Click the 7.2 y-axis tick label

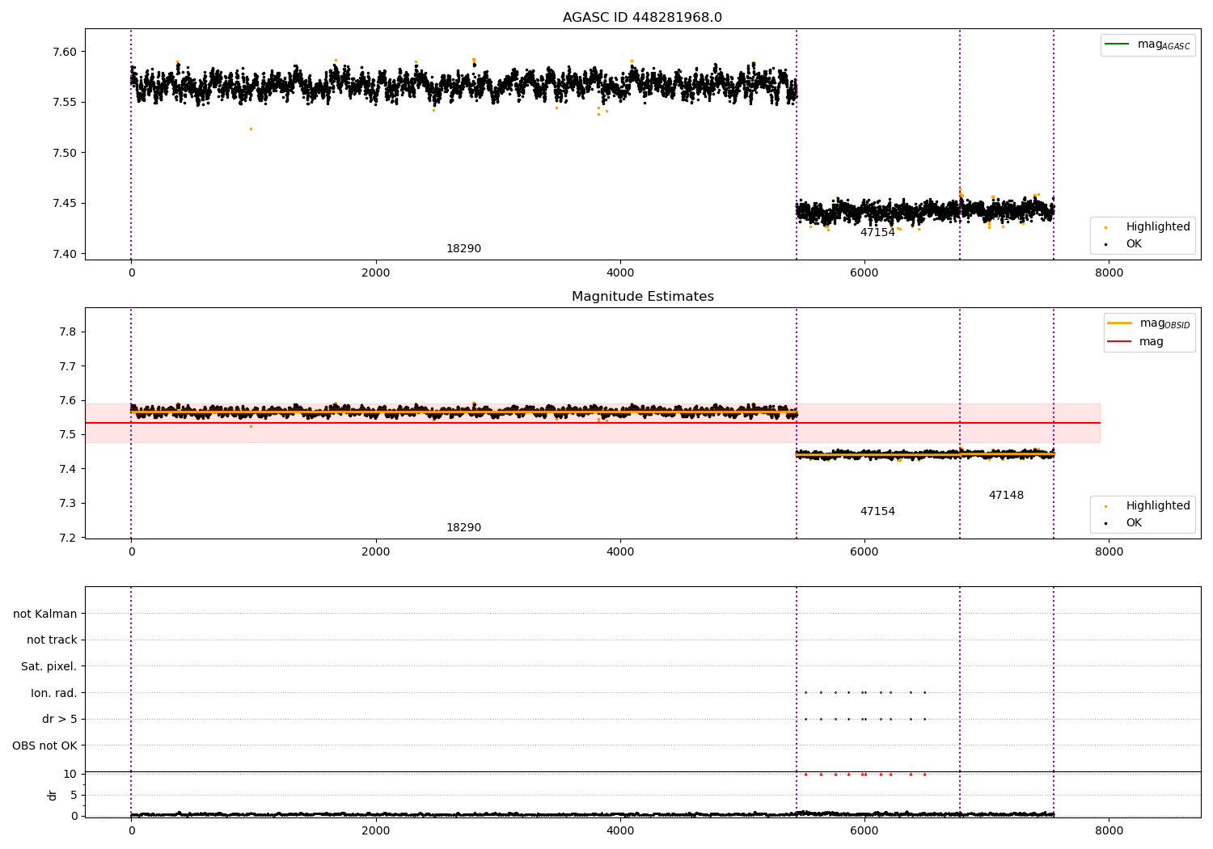[x=67, y=538]
